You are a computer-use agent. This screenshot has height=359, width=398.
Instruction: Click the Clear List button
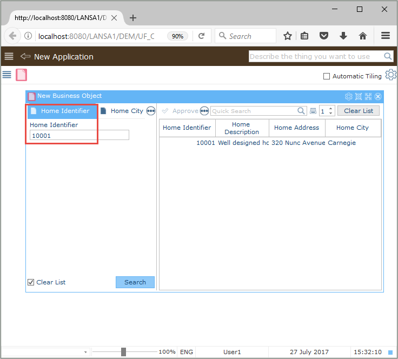click(359, 111)
